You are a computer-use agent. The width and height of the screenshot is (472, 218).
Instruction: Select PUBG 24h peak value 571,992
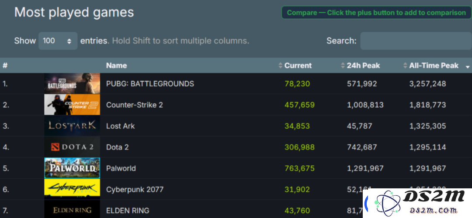point(362,84)
